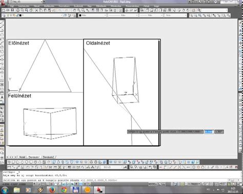
Task: Click the Layer Previous icon
Action: tap(70, 15)
